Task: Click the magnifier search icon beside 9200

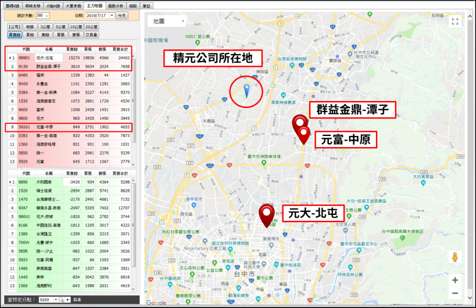Action: (x=62, y=300)
